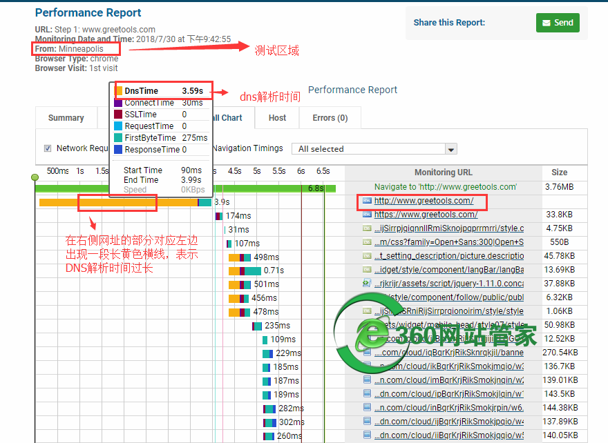Click the Performance Report page heading
This screenshot has width=608, height=443.
[88, 13]
